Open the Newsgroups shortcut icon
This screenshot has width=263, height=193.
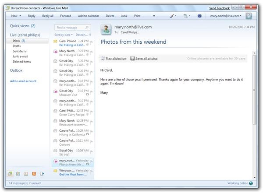(43, 174)
